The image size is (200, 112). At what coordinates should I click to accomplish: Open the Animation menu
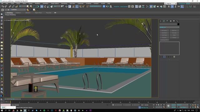click(45, 3)
